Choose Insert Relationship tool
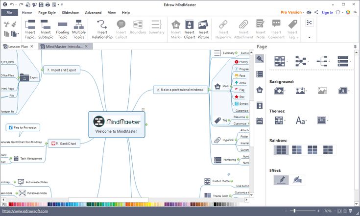The image size is (360, 216). point(102,29)
